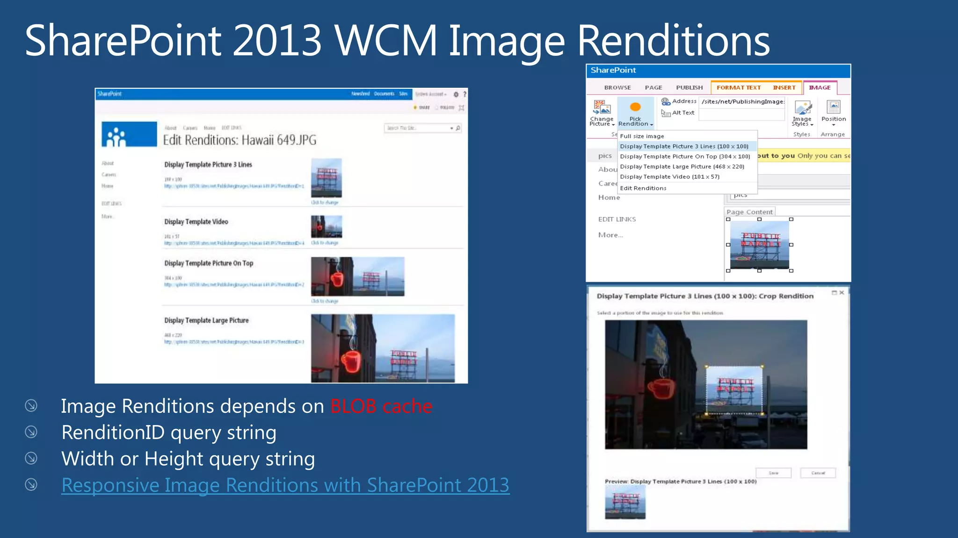Expand the Image Styles dropdown arrow
The height and width of the screenshot is (538, 958).
point(812,125)
